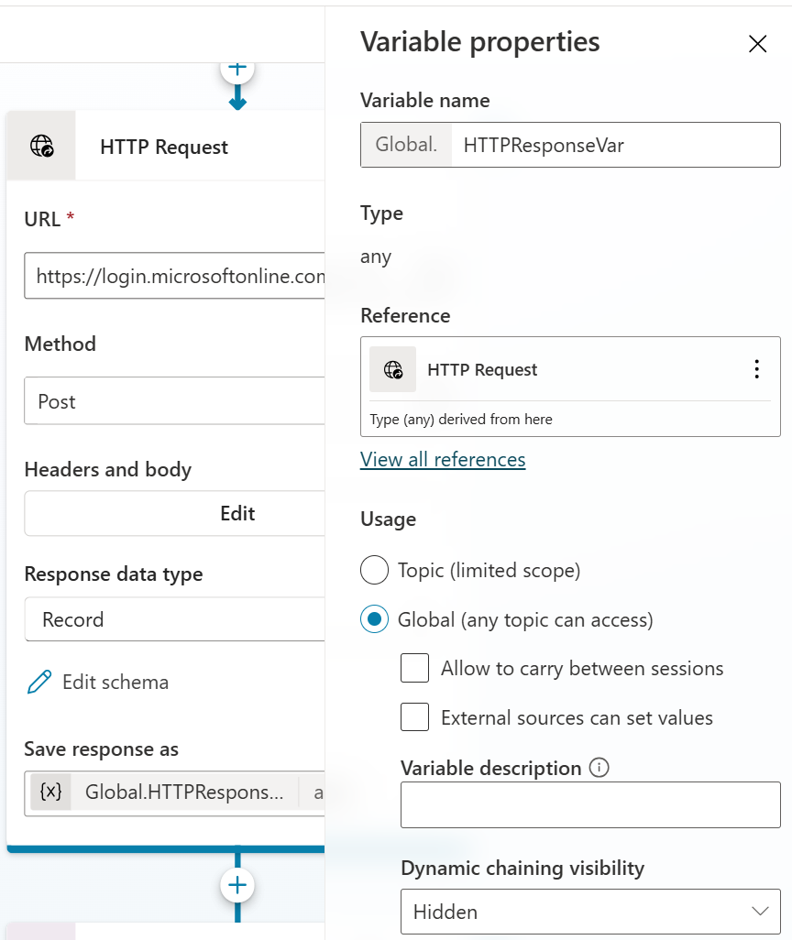Add a node using the plus above HTTP Request
The width and height of the screenshot is (792, 940).
[x=237, y=69]
